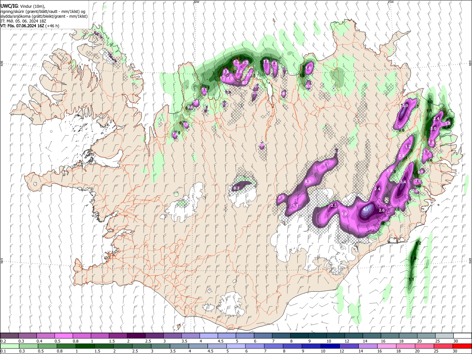This screenshot has height=354, width=472.
Task: Click the issue time 'IT: Mið. 05. 06. 2024 18Z'
Action: click(x=23, y=21)
